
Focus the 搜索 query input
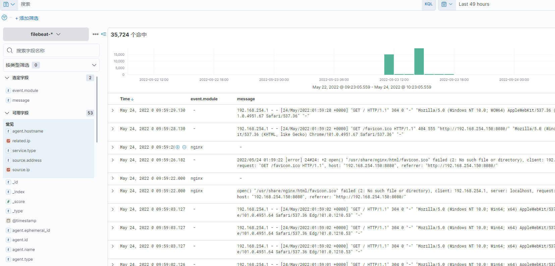219,4
